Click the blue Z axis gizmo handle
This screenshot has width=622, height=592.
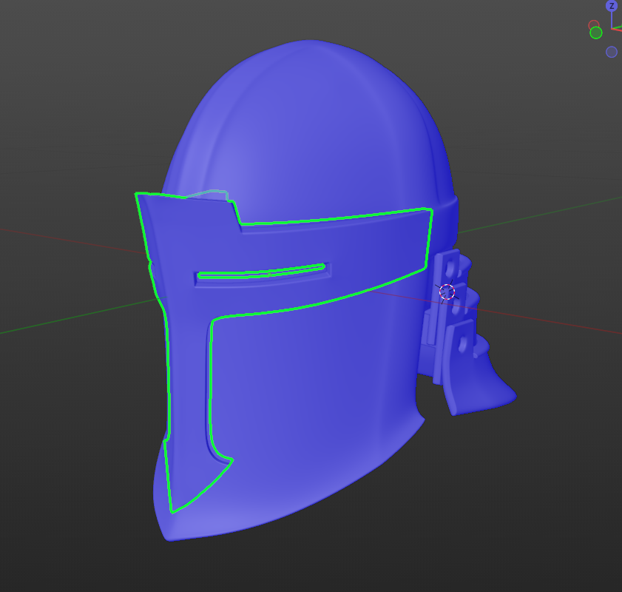(x=612, y=6)
